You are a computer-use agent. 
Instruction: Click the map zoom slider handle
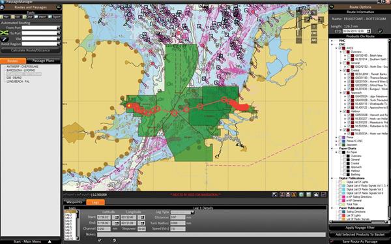click(x=299, y=29)
